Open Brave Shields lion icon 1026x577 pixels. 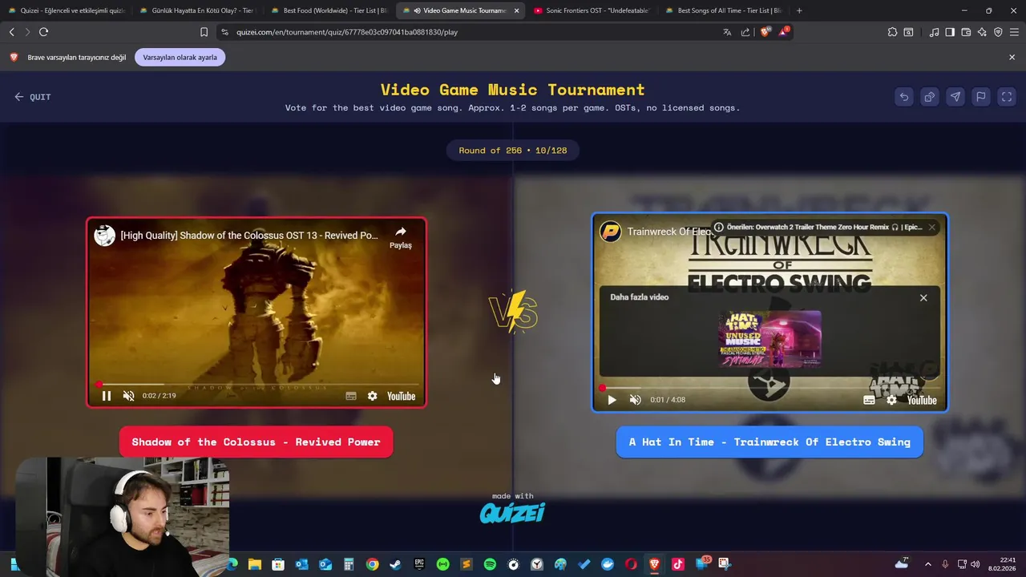coord(765,32)
